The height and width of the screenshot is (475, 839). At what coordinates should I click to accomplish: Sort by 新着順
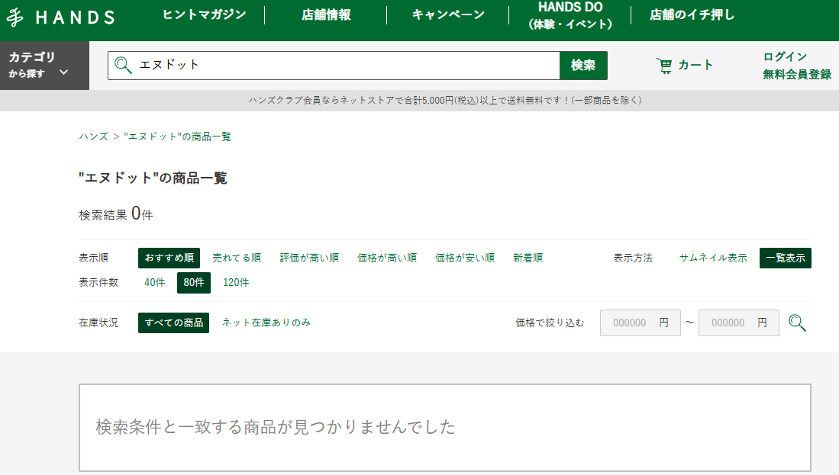pos(528,258)
